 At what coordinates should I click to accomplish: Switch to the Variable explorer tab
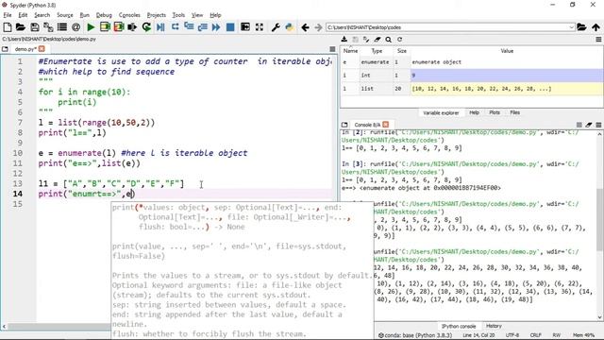pos(441,113)
